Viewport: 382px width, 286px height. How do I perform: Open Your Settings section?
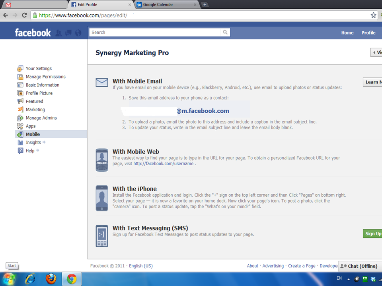coord(39,69)
